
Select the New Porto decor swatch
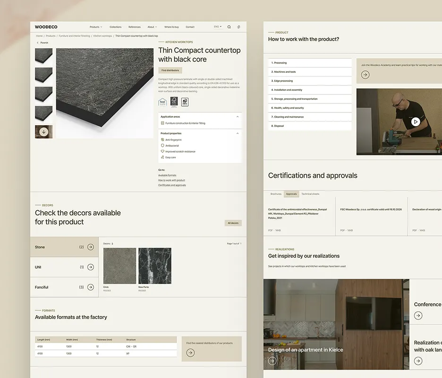click(x=155, y=266)
